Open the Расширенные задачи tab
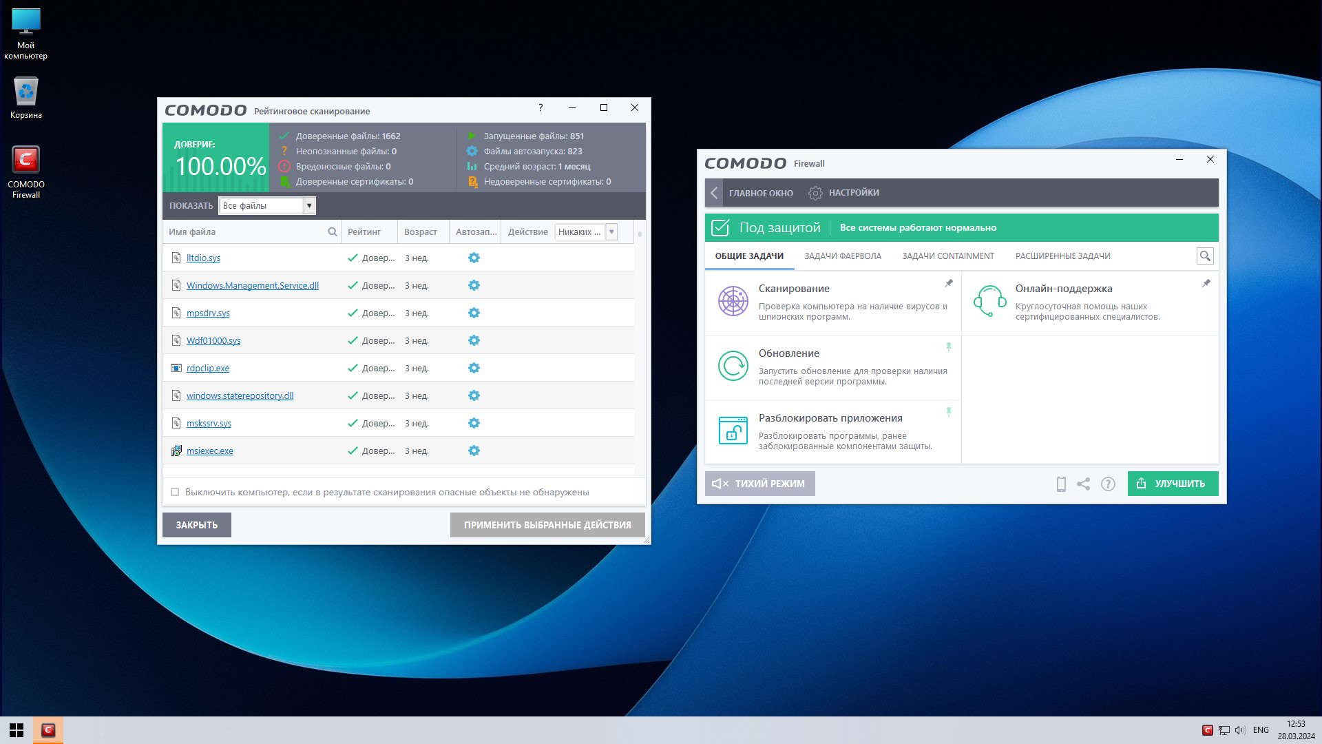The image size is (1322, 744). tap(1062, 256)
